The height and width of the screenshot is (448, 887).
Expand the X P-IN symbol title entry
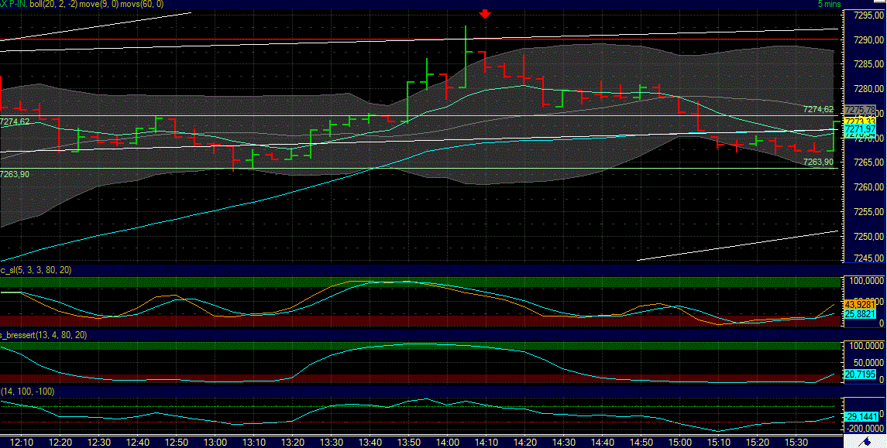(x=14, y=3)
